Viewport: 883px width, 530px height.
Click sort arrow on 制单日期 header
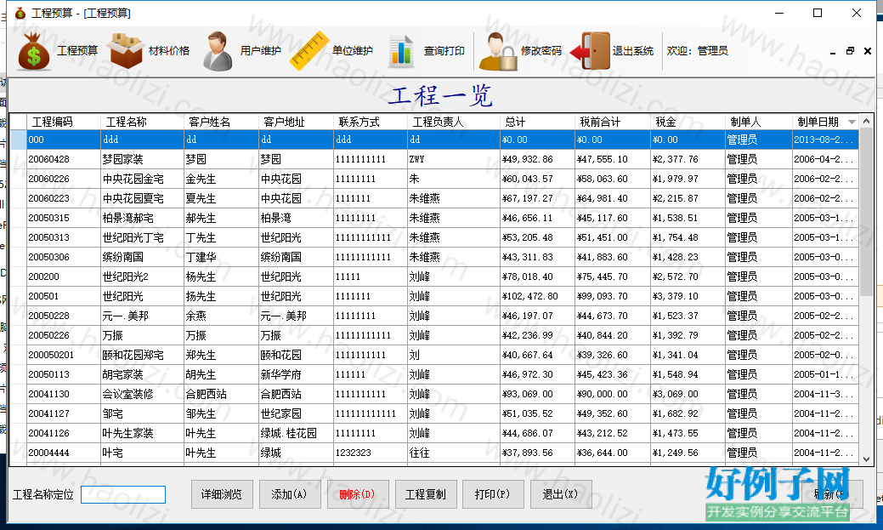click(852, 122)
